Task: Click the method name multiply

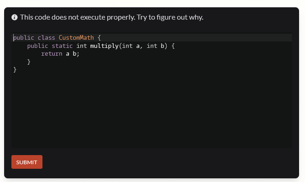Action: click(104, 46)
